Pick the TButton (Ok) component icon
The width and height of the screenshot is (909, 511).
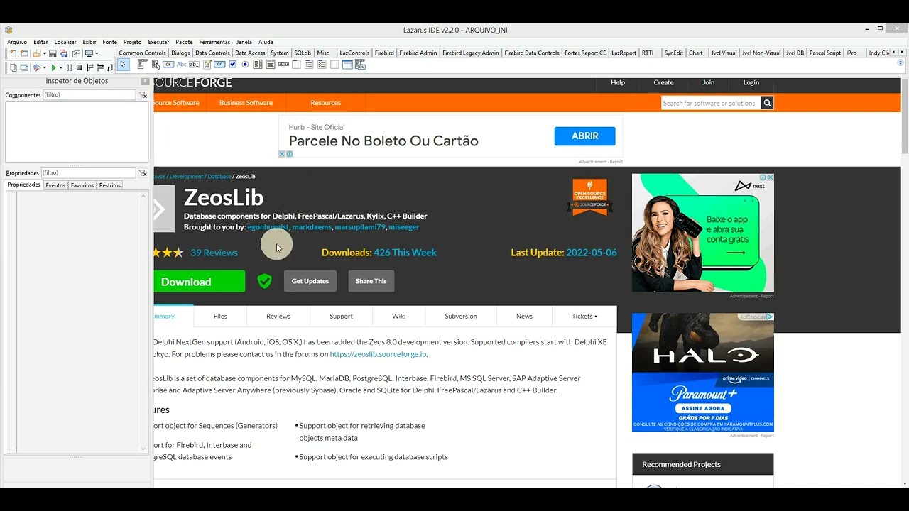pyautogui.click(x=168, y=65)
